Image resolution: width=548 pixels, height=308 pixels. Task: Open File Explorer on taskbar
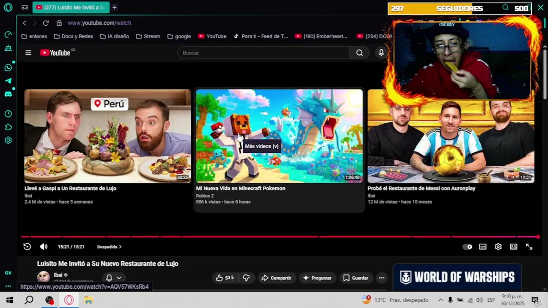[x=88, y=300]
